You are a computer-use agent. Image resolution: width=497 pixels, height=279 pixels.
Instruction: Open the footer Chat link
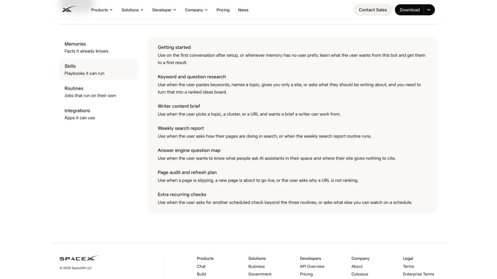[x=201, y=266]
